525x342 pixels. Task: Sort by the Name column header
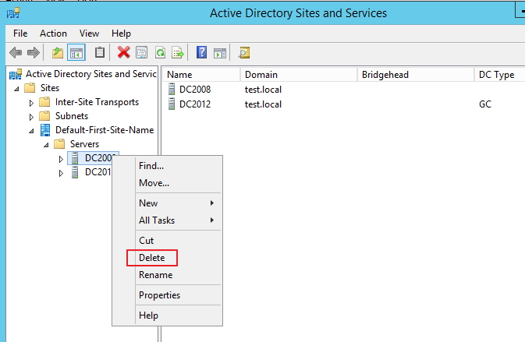pyautogui.click(x=201, y=75)
